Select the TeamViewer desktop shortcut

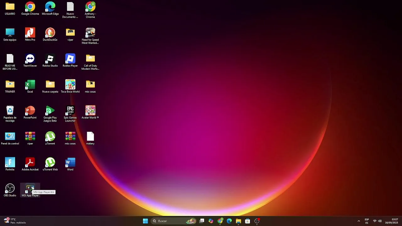pyautogui.click(x=30, y=61)
